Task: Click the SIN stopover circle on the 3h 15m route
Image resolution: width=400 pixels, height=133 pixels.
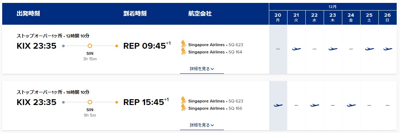Action: pos(90,46)
